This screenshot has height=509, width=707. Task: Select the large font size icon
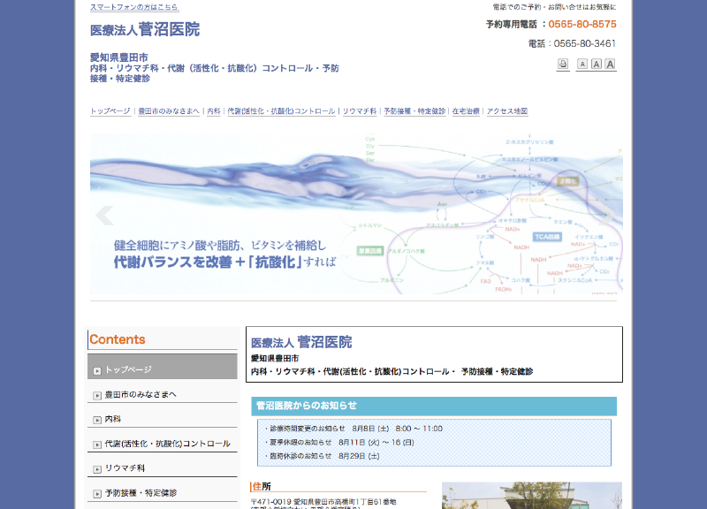tap(610, 64)
